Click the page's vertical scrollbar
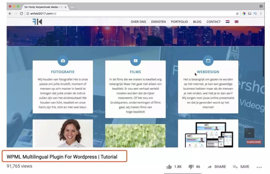The height and width of the screenshot is (174, 270). point(263,62)
